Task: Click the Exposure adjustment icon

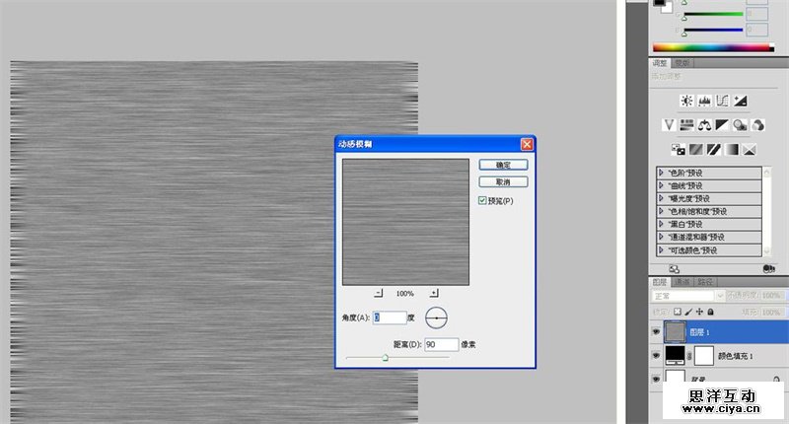Action: click(x=740, y=101)
